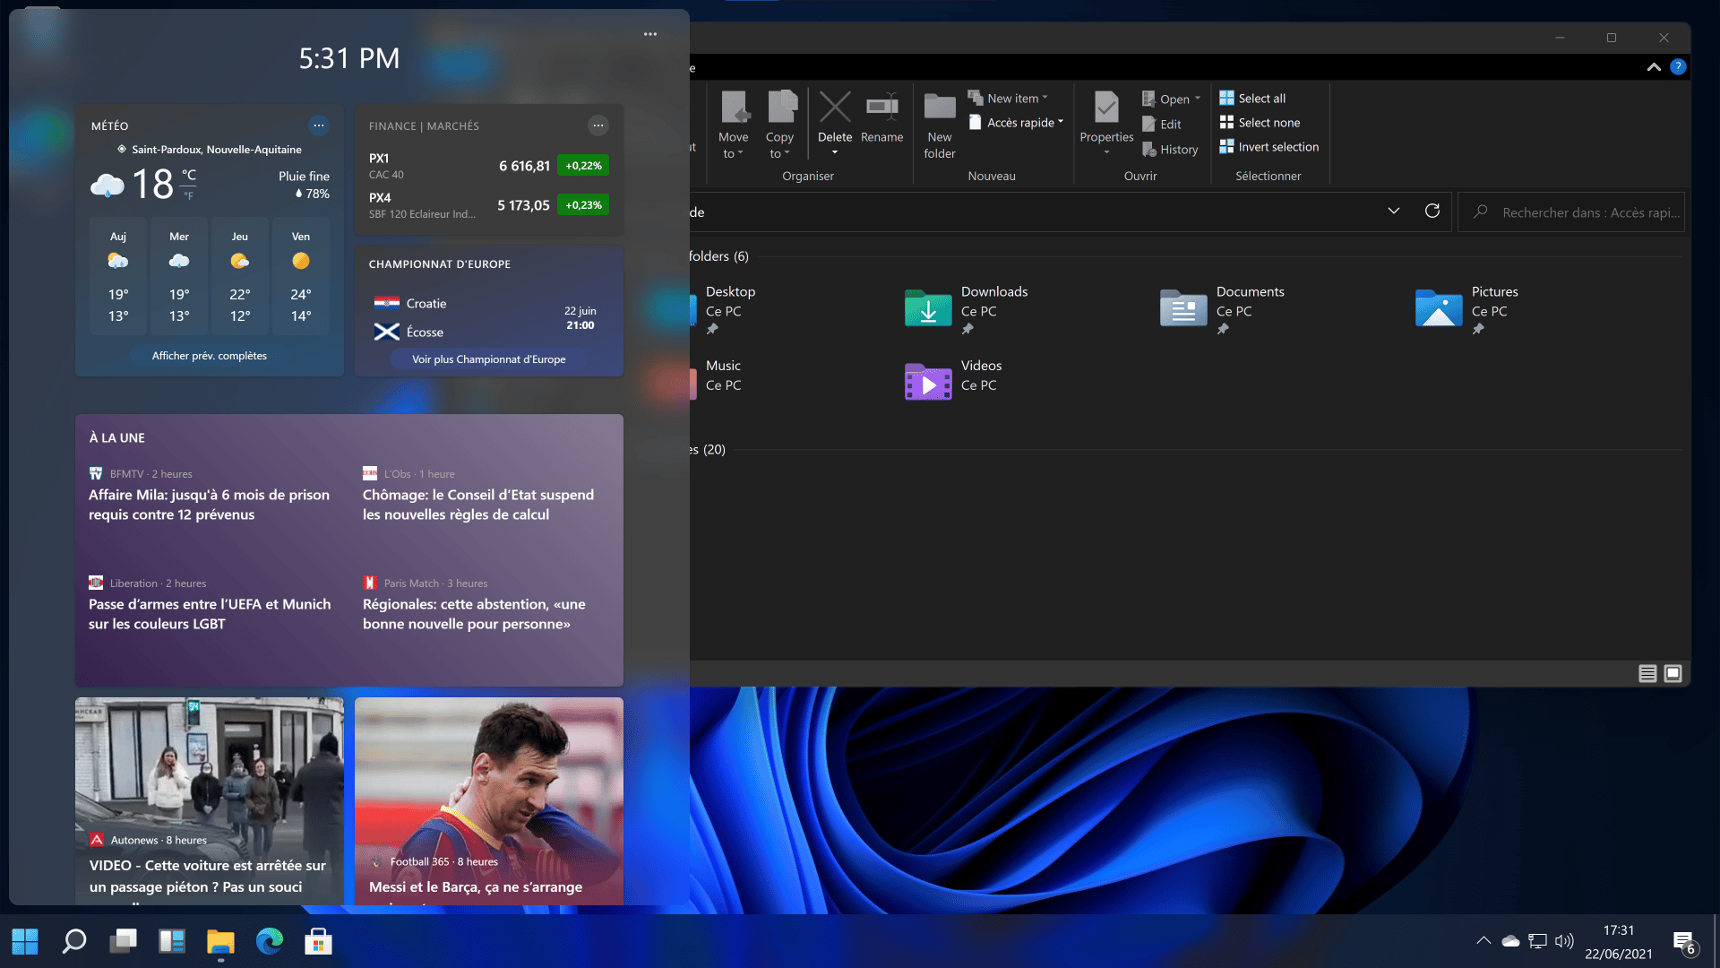
Task: Click the Rename icon in ribbon
Action: point(881,108)
